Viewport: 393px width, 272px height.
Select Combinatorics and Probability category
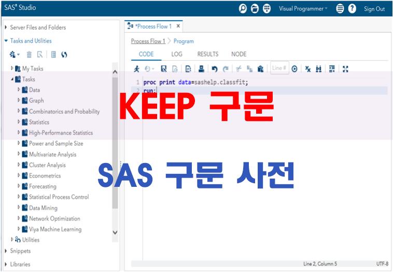(64, 112)
